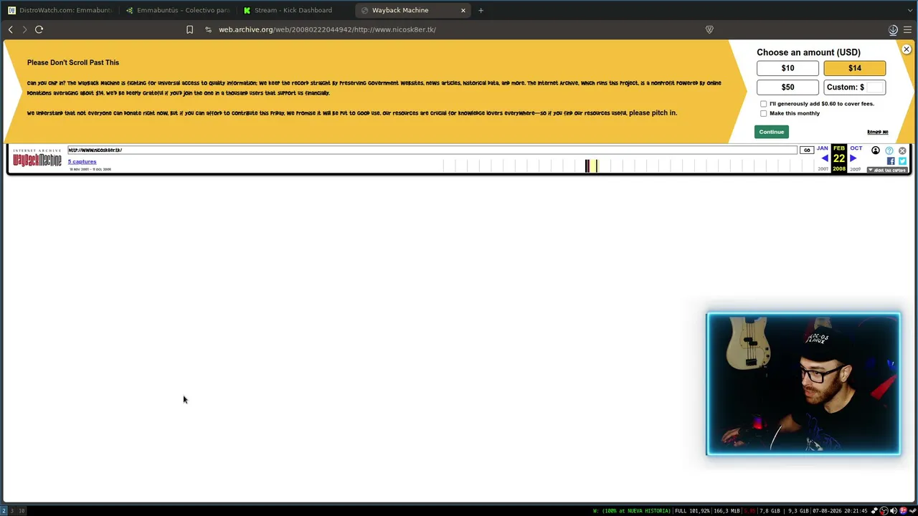Click the Wayback Machine logo
The image size is (918, 516).
pyautogui.click(x=37, y=159)
